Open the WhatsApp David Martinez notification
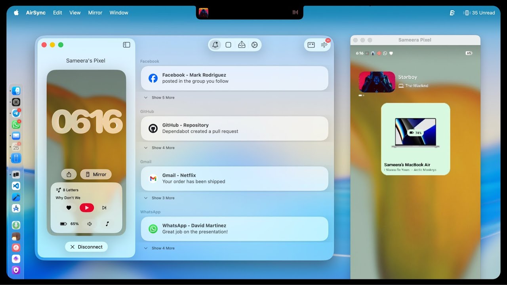This screenshot has height=285, width=507. coord(234,229)
